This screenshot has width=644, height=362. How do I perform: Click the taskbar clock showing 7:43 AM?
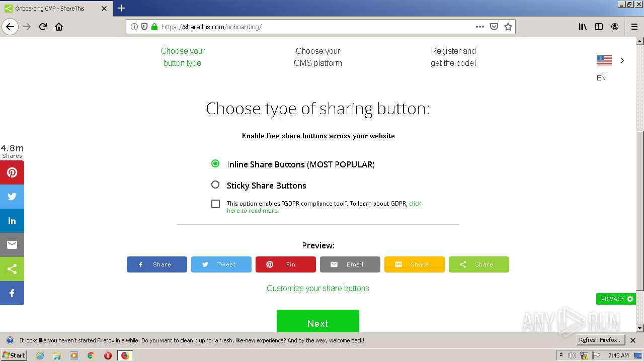[x=618, y=355]
